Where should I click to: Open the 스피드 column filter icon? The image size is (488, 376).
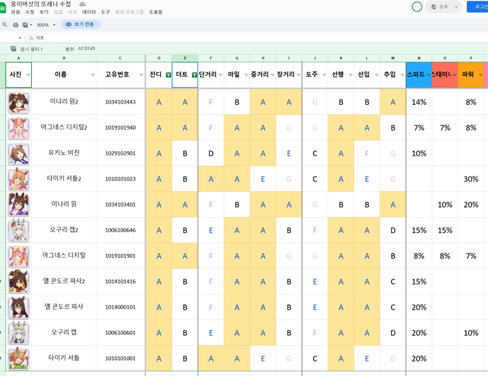point(428,75)
